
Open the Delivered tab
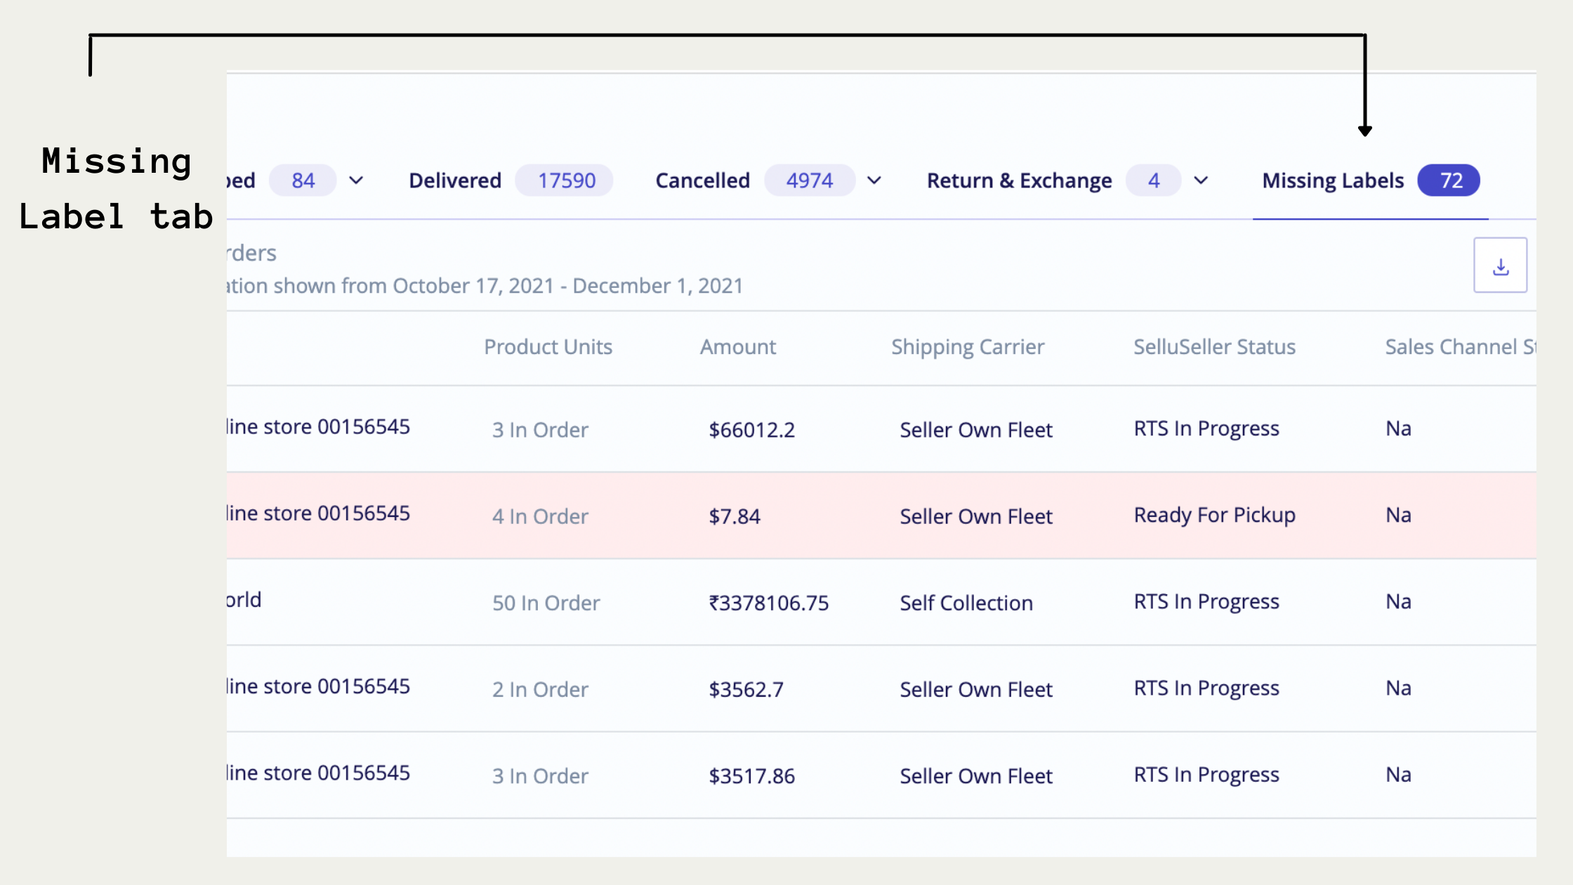(455, 181)
